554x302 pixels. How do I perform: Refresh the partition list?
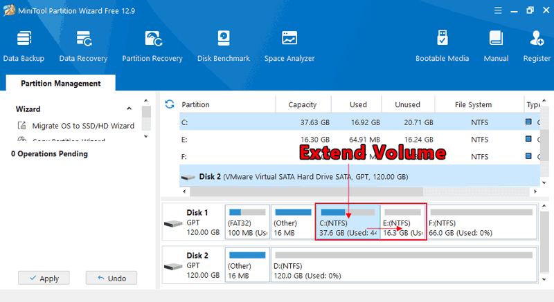tap(169, 104)
